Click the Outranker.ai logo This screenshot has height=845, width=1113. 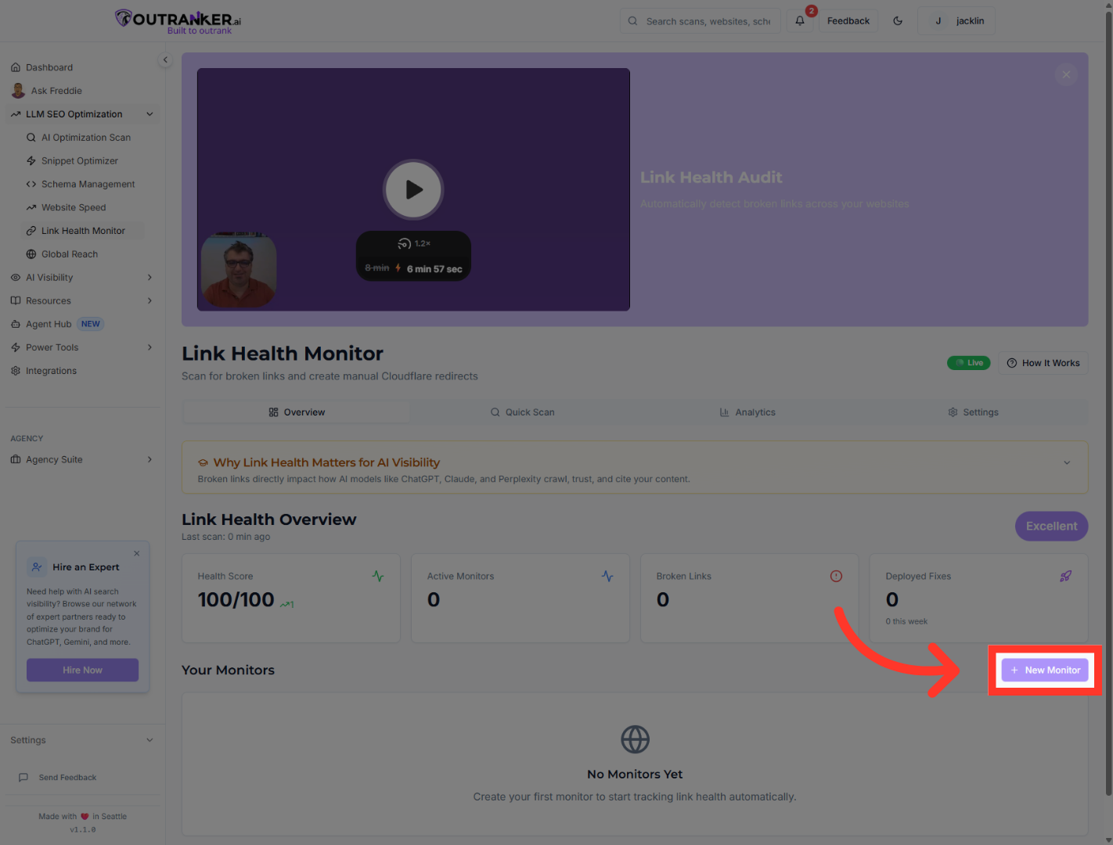tap(178, 21)
